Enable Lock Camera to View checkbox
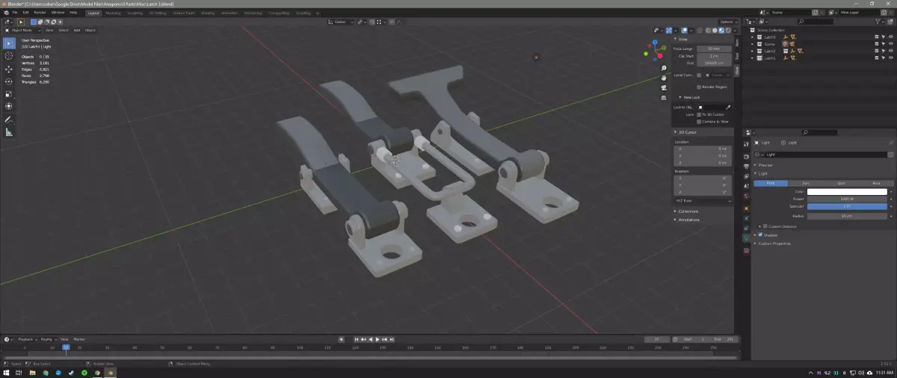The width and height of the screenshot is (897, 378). coord(698,121)
